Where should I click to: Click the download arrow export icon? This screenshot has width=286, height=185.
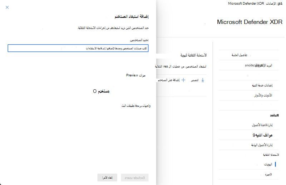(203, 80)
